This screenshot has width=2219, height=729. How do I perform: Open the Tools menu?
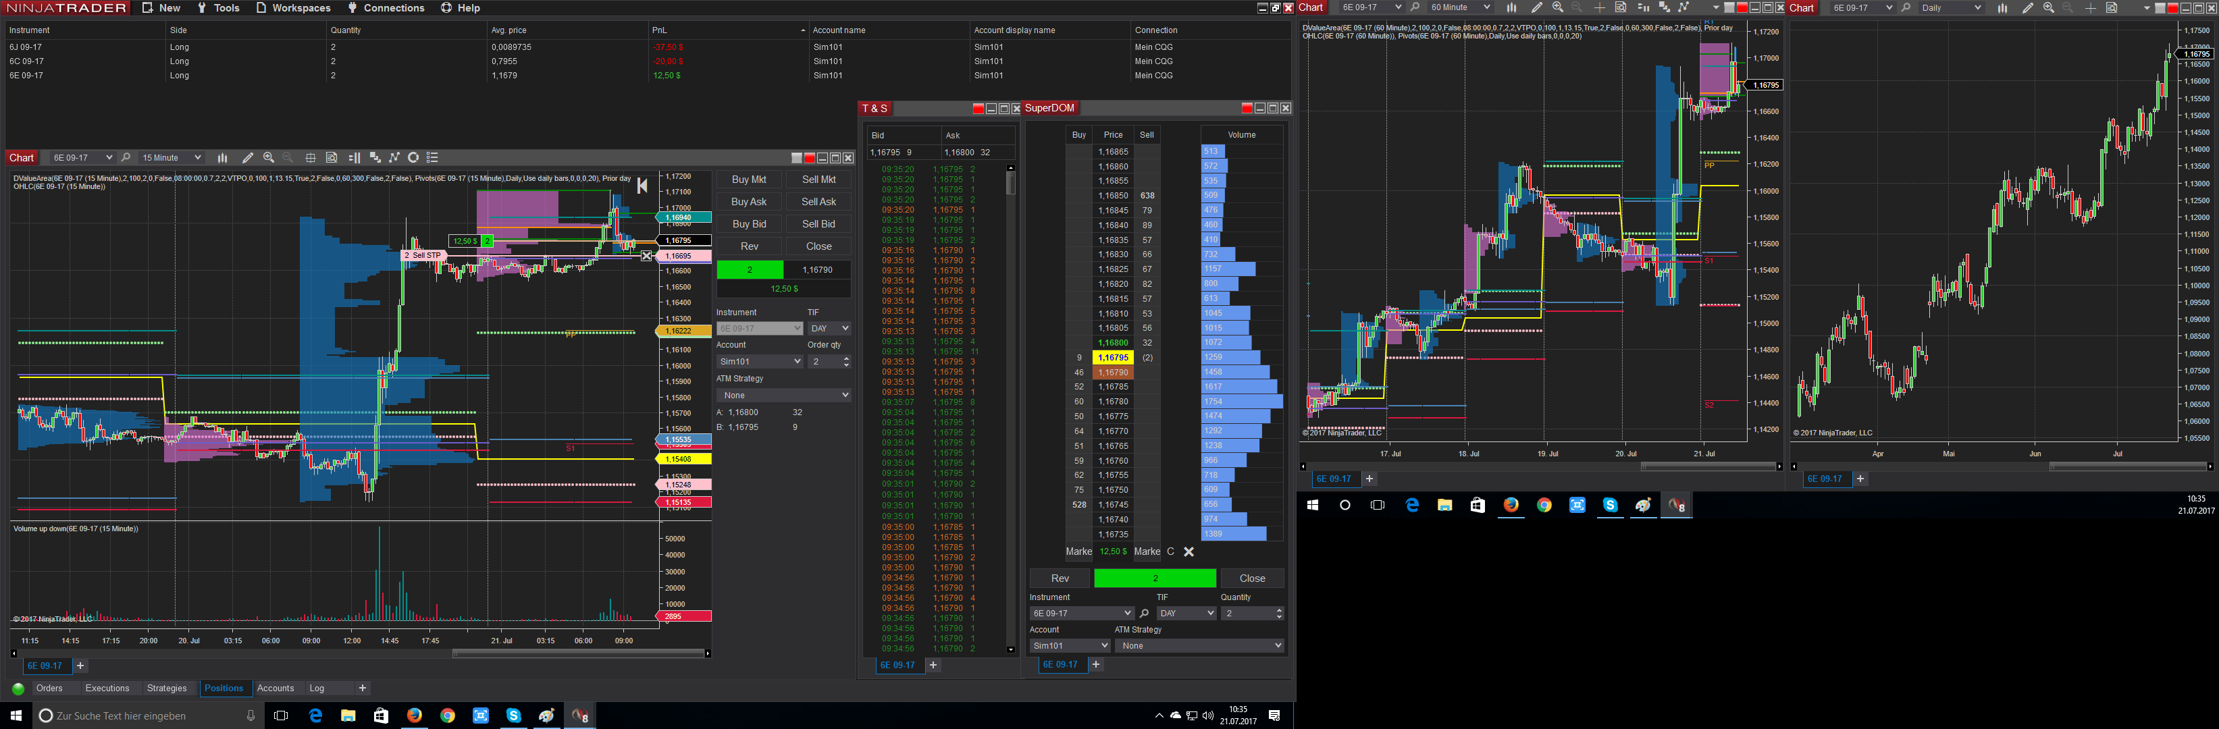pyautogui.click(x=218, y=7)
